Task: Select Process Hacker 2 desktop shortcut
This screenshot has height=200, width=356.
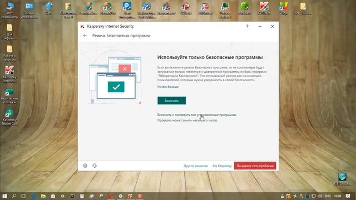Action: (x=225, y=10)
